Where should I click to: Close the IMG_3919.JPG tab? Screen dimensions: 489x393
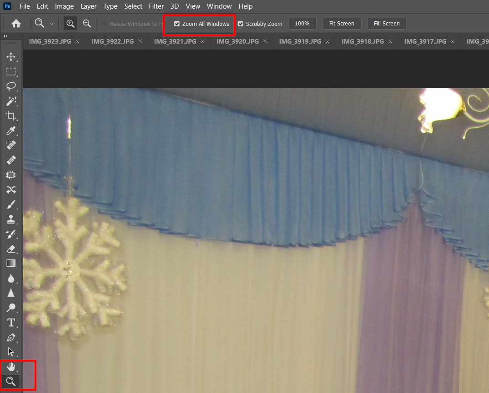pyautogui.click(x=328, y=41)
